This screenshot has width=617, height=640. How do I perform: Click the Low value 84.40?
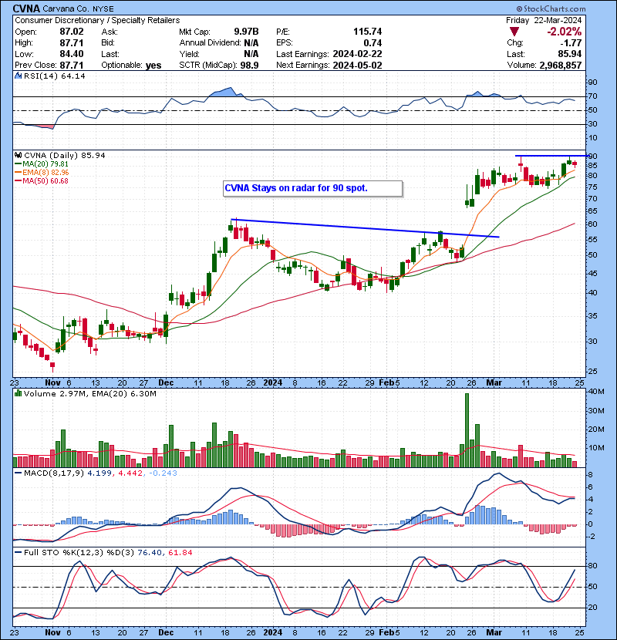[72, 54]
